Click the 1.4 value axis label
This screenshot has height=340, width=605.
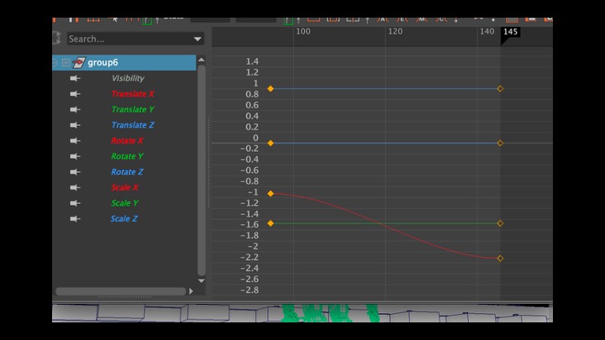coord(252,61)
